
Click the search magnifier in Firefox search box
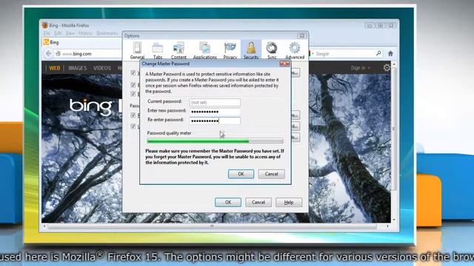pos(378,53)
